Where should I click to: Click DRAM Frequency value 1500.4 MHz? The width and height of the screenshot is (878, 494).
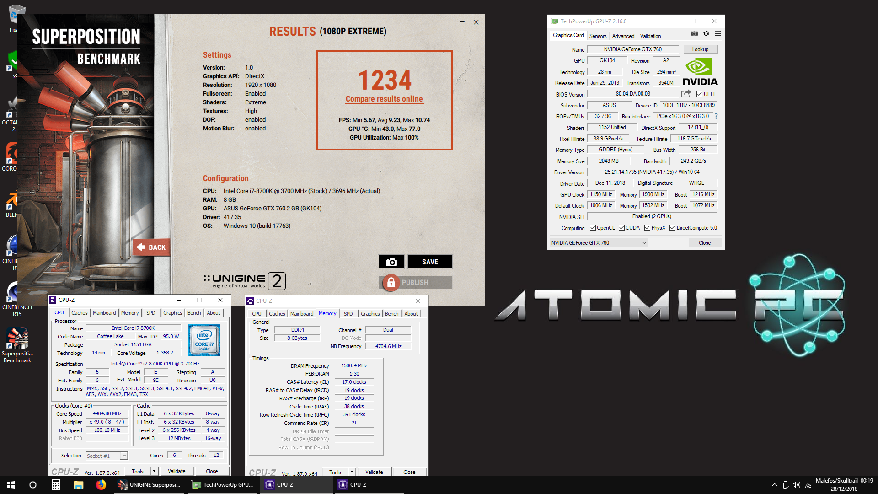point(354,366)
